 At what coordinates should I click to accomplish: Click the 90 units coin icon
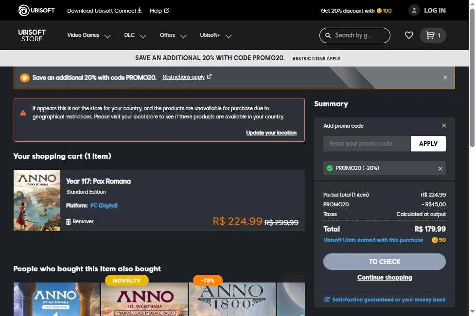pyautogui.click(x=434, y=240)
